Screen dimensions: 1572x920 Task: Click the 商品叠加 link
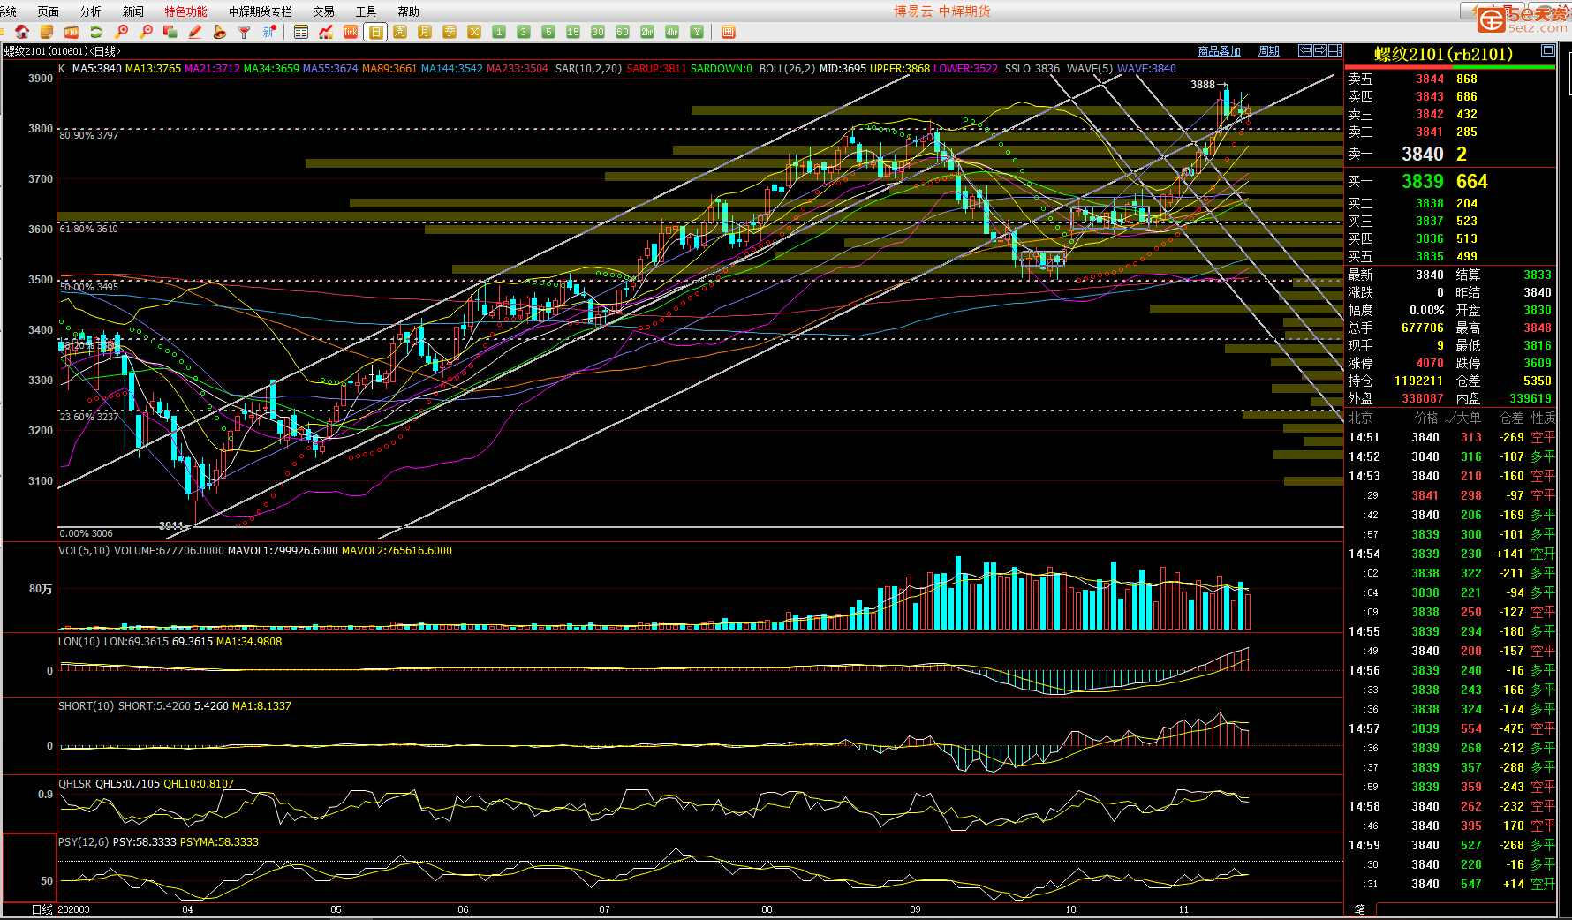point(1220,51)
